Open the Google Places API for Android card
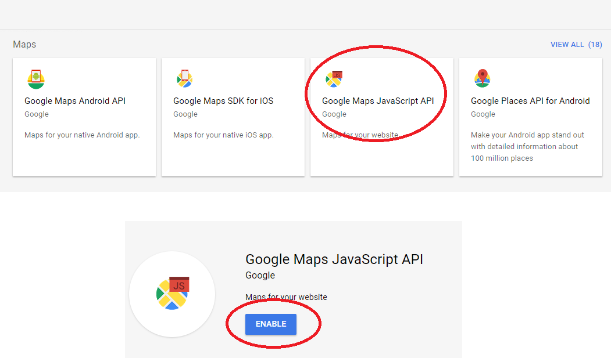Viewport: 611px width, 358px height. click(x=530, y=116)
